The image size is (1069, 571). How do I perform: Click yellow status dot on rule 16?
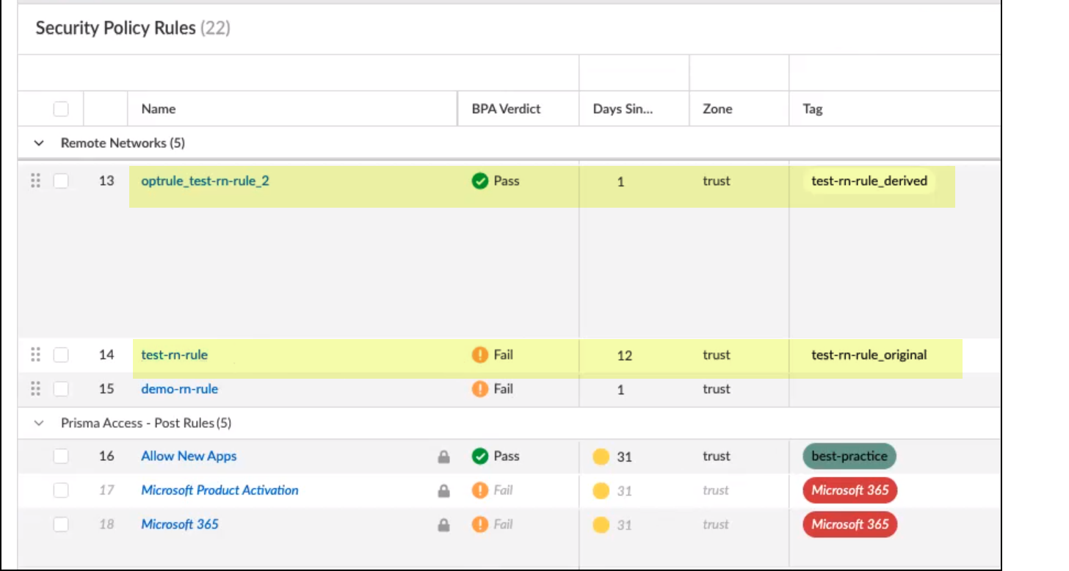point(601,457)
